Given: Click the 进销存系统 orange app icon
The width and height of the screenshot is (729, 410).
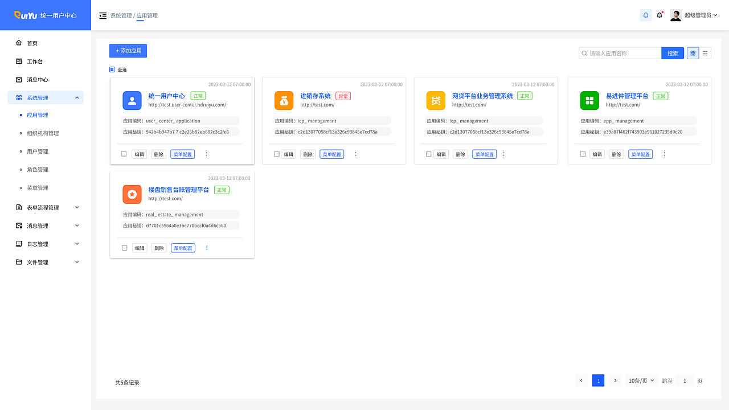Looking at the screenshot, I should [x=284, y=101].
